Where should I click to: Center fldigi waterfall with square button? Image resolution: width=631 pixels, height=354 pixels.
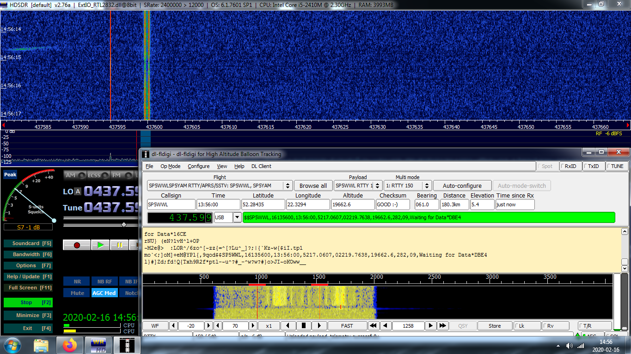304,326
